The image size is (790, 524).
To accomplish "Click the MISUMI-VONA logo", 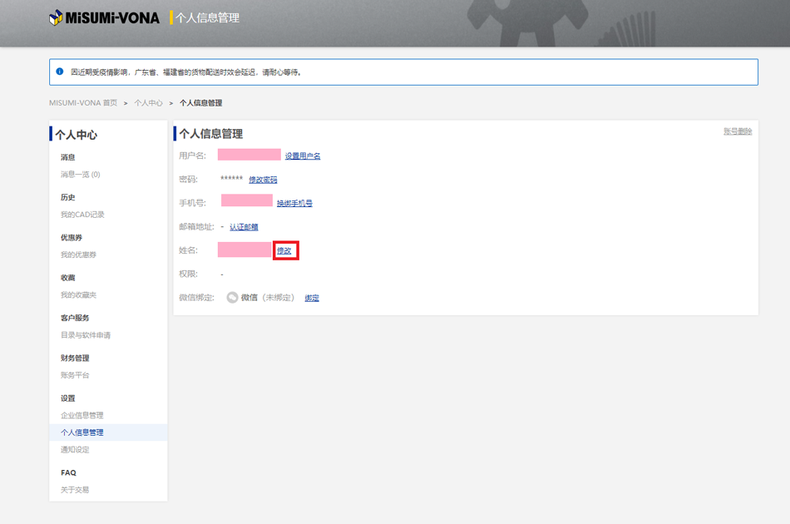I will (104, 17).
